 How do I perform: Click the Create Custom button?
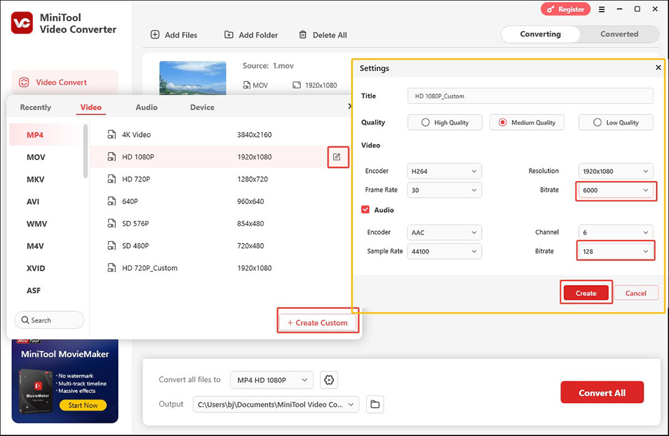point(318,323)
